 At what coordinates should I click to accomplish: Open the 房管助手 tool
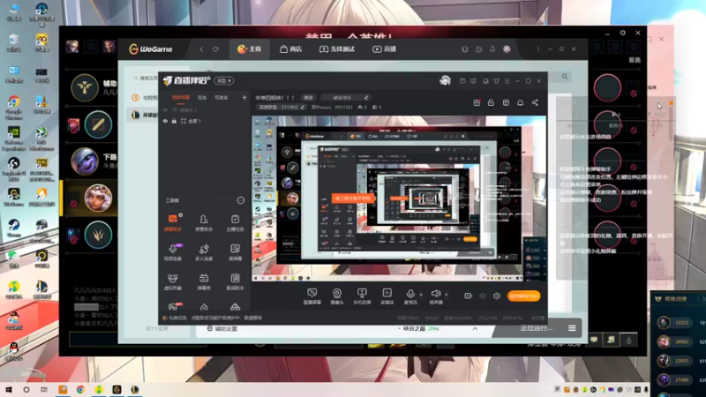(x=204, y=223)
